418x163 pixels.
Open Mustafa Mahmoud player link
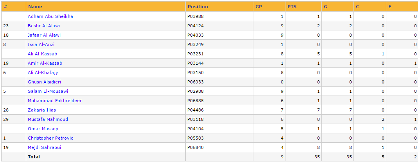tap(48, 119)
